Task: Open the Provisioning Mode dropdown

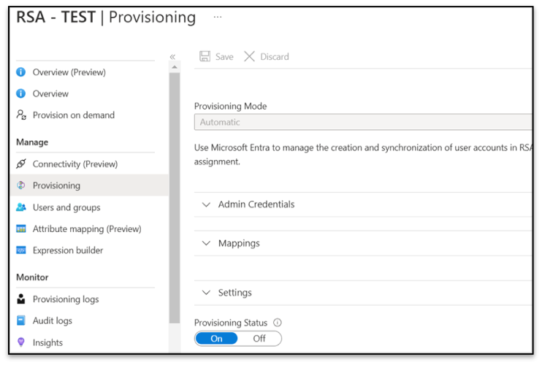Action: 362,123
